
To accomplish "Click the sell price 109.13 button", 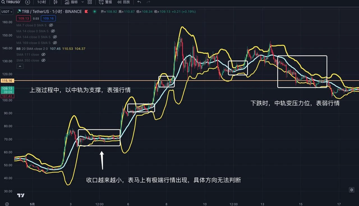I will click(x=23, y=18).
